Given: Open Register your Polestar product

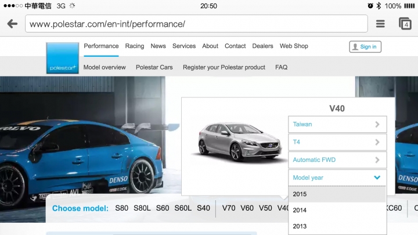Looking at the screenshot, I should 224,67.
